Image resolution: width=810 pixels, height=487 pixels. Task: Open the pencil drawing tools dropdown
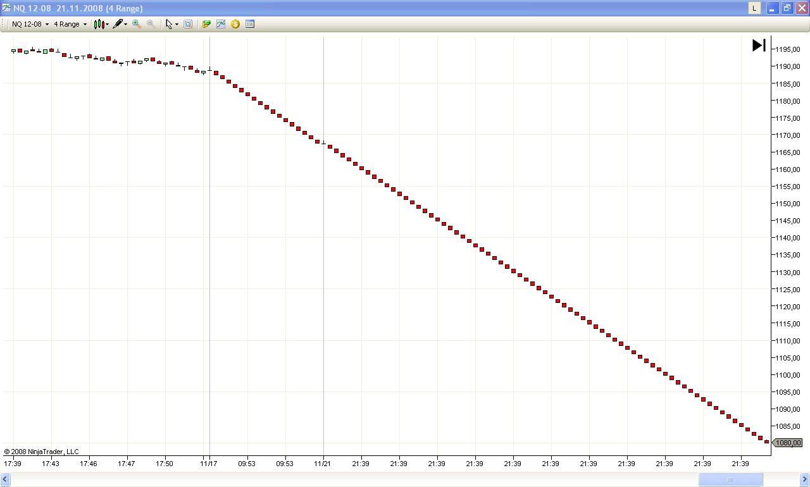120,24
